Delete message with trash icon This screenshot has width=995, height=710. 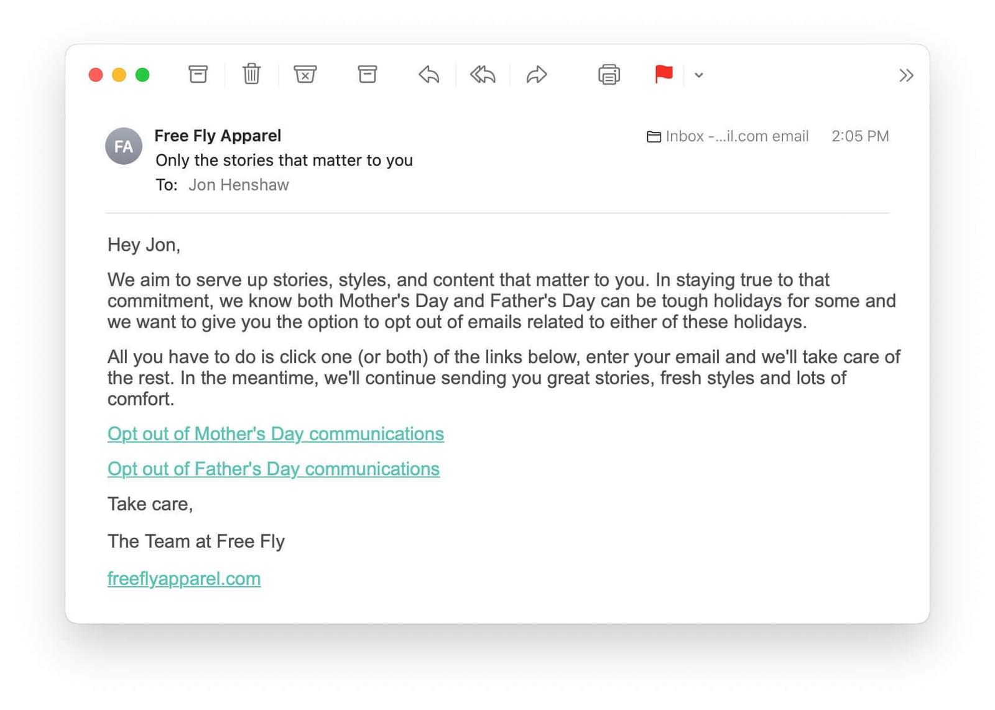[251, 75]
